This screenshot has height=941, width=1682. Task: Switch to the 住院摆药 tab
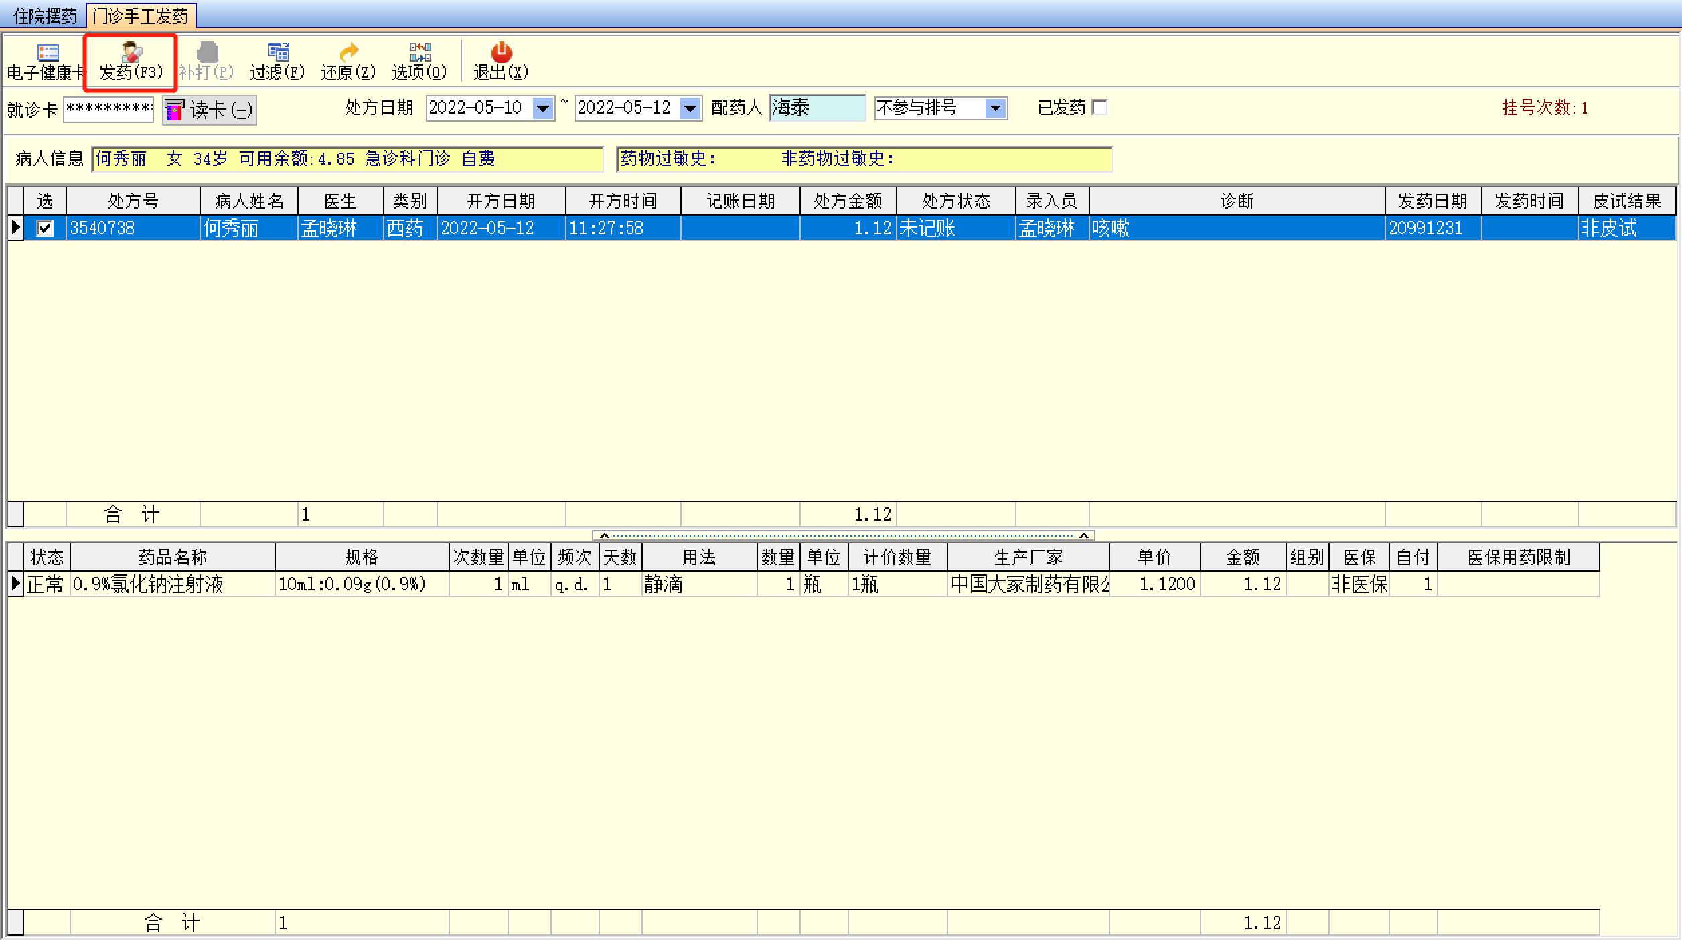(45, 15)
